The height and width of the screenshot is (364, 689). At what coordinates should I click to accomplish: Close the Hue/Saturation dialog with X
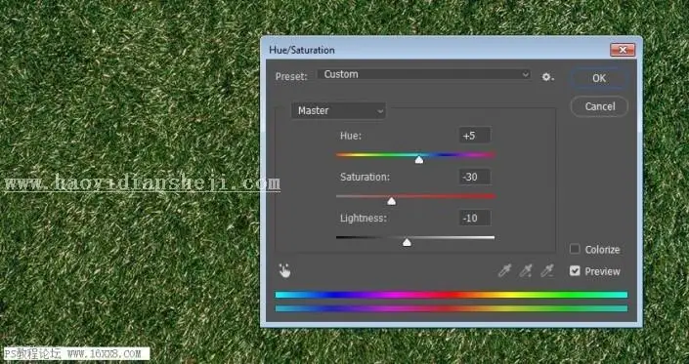[x=623, y=50]
